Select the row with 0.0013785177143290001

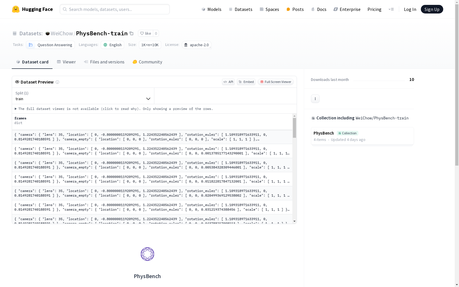pos(152,151)
